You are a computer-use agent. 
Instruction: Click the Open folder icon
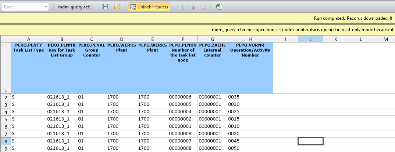[x=117, y=7]
